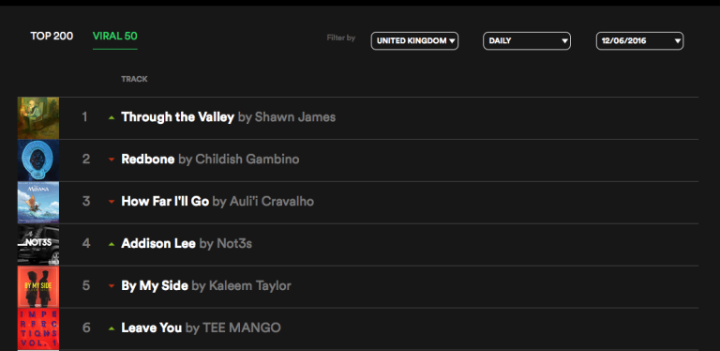This screenshot has height=351, width=720.
Task: Click the red down arrow beside By My Side
Action: pyautogui.click(x=111, y=285)
